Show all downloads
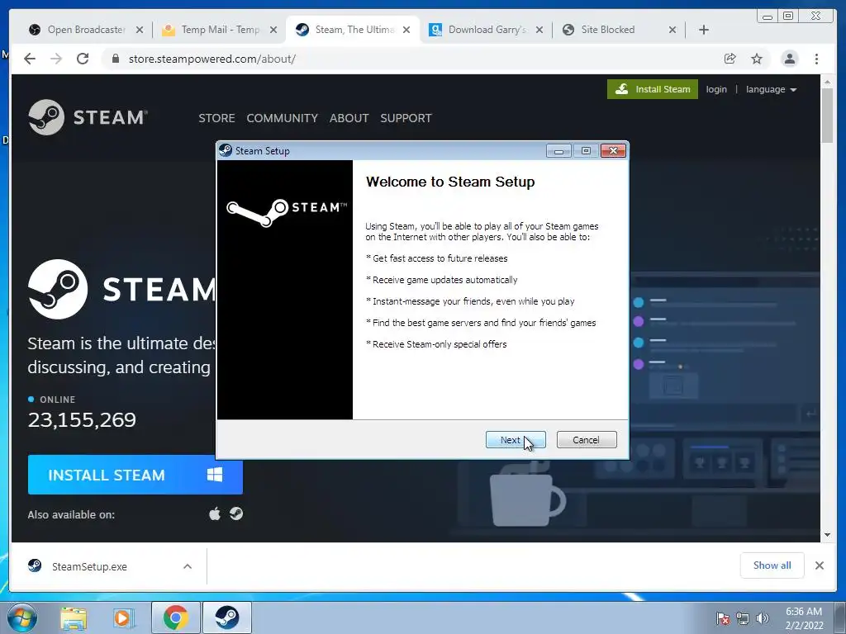Screen dimensions: 846x634 [x=772, y=565]
